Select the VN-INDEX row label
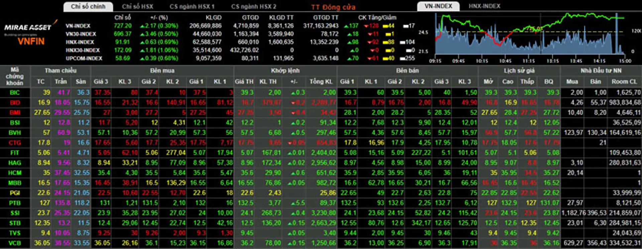This screenshot has height=249, width=642. 78,26
